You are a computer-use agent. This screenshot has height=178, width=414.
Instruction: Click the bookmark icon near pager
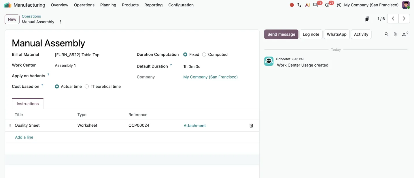[x=367, y=19]
